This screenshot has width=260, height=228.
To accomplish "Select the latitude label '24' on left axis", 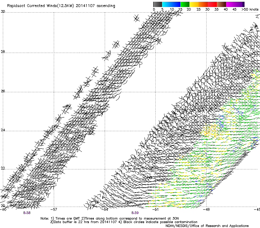I will 3,130.
